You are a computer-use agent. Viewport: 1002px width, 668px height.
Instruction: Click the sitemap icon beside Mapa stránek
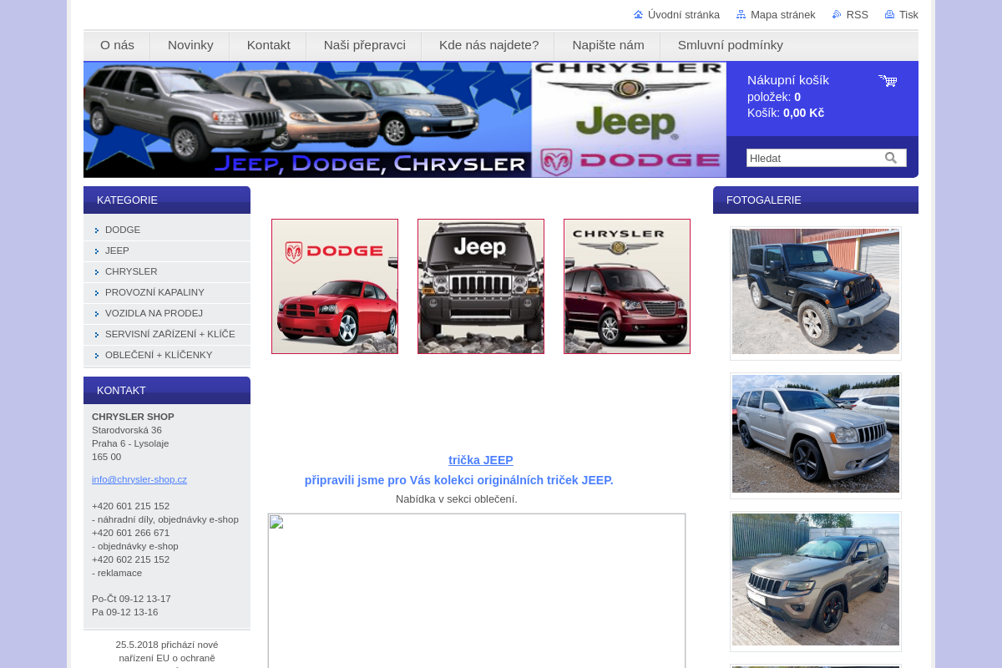tap(741, 14)
